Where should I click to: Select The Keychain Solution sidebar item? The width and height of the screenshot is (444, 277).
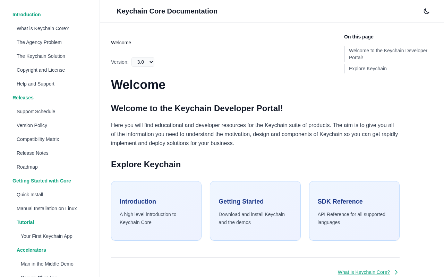coord(41,56)
